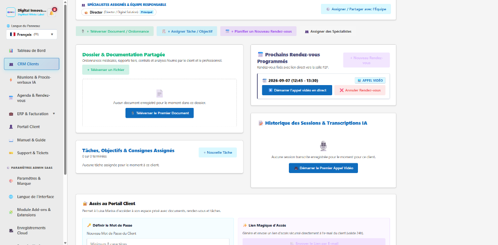Viewport: 498px width, 245px height.
Task: Click + Assigner Tâche / Objectif
Action: pyautogui.click(x=187, y=32)
